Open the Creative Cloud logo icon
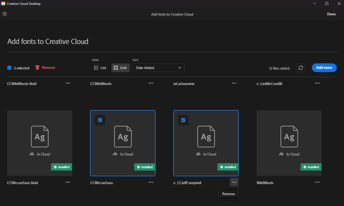 (3, 4)
